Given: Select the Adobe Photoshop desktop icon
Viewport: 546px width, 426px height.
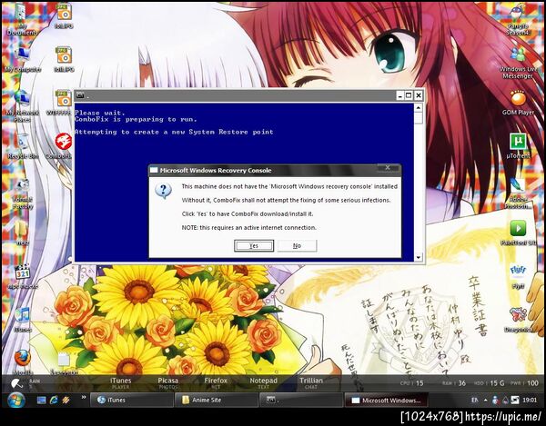Looking at the screenshot, I should click(518, 193).
